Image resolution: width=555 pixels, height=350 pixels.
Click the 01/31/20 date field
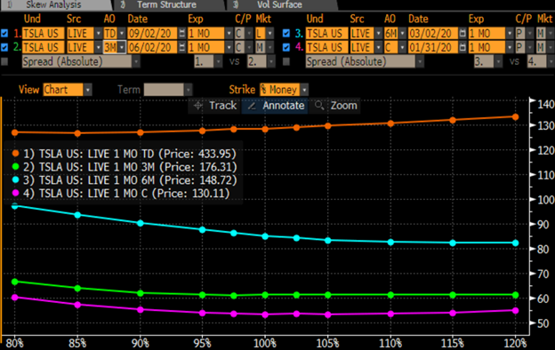[433, 47]
